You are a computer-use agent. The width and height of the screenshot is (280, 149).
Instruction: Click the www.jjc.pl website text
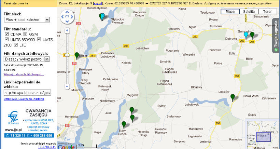pos(13,130)
